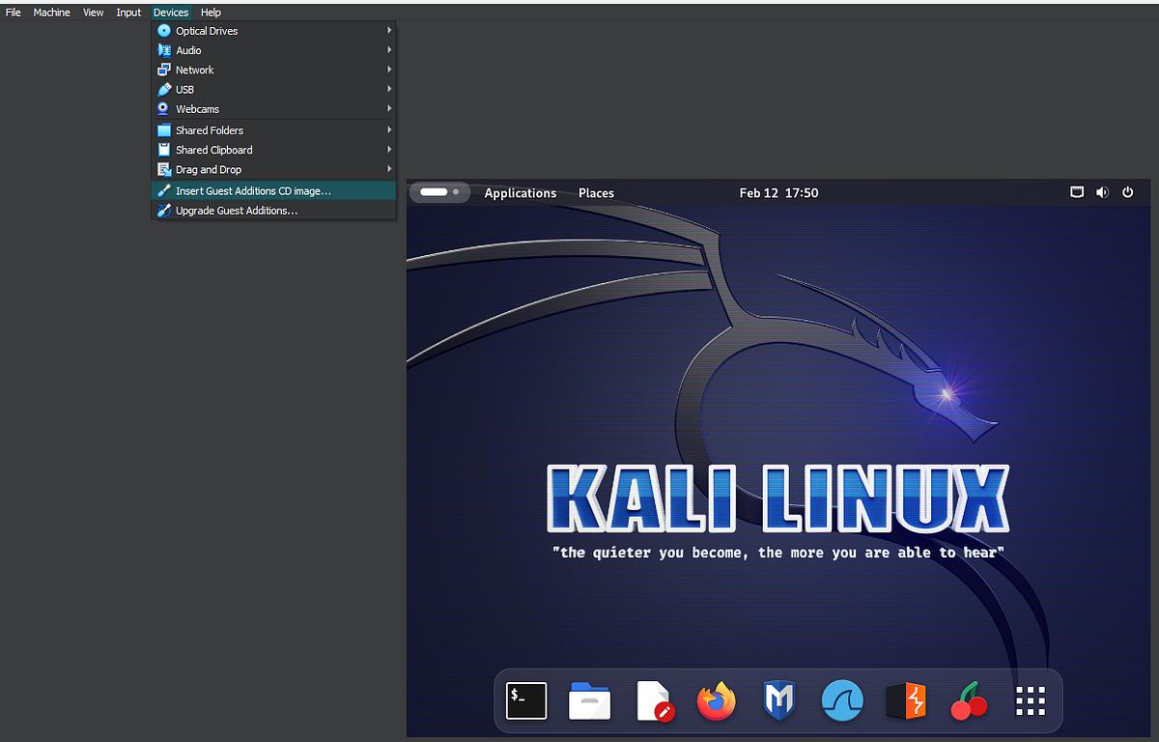The width and height of the screenshot is (1159, 742).
Task: Click the Feb 12 17:50 clock
Action: pyautogui.click(x=778, y=192)
